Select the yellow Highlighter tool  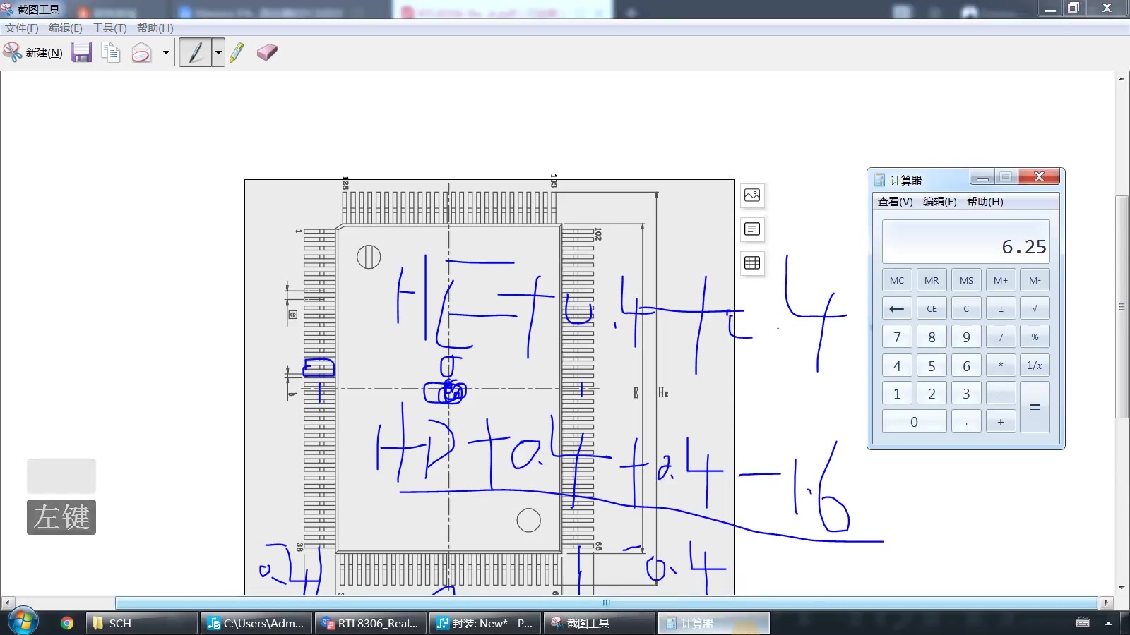(237, 52)
